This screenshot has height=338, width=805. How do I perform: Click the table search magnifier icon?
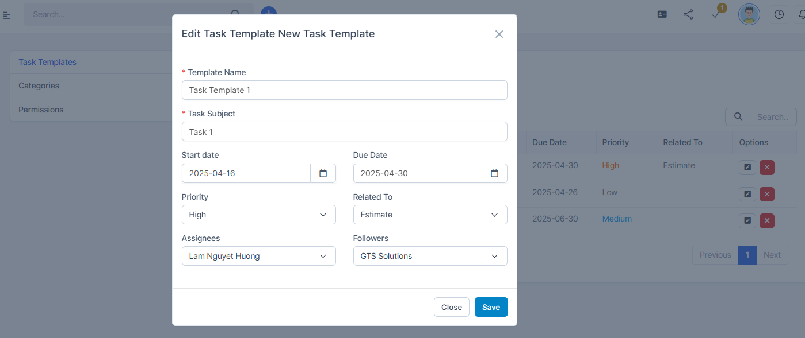pos(738,116)
